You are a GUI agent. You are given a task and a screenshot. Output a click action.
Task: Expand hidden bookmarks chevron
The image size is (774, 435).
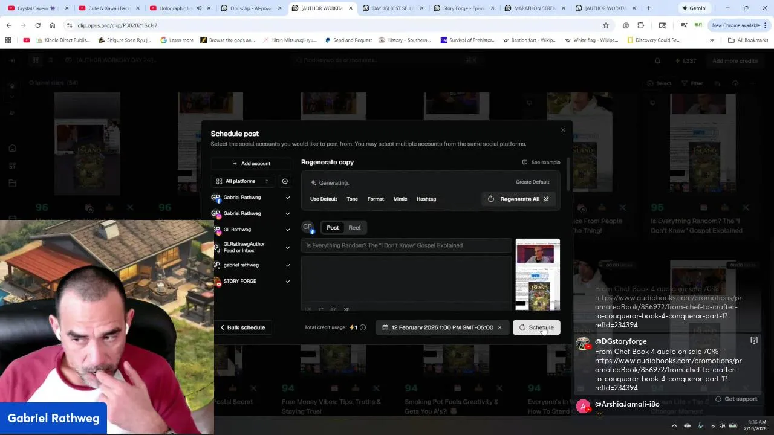tap(712, 40)
